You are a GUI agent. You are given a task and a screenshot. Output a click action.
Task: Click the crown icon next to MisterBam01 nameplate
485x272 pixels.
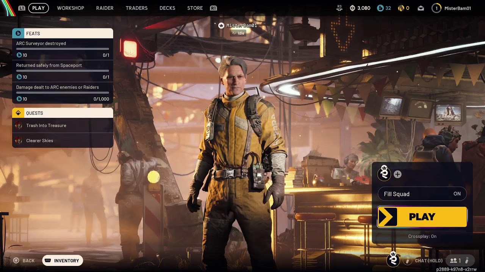click(221, 26)
